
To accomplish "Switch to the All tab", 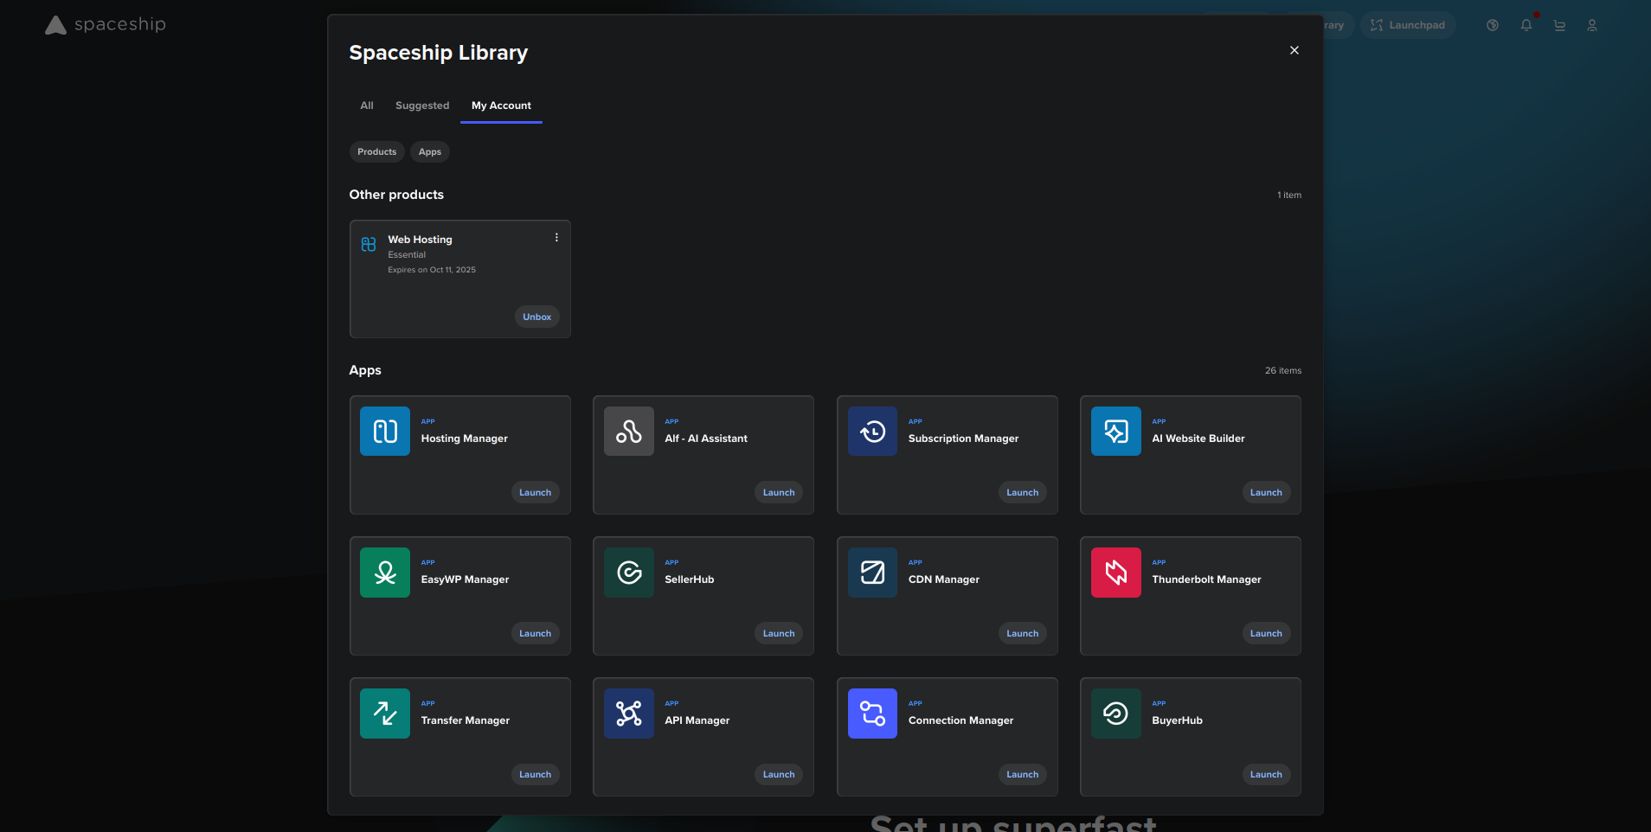I will coord(366,106).
